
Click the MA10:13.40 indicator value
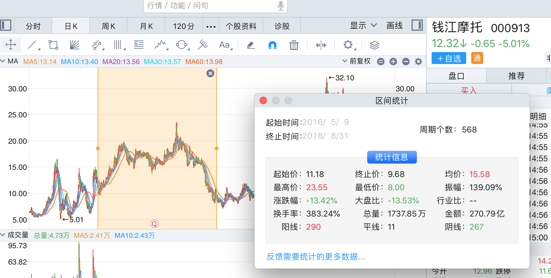[79, 61]
